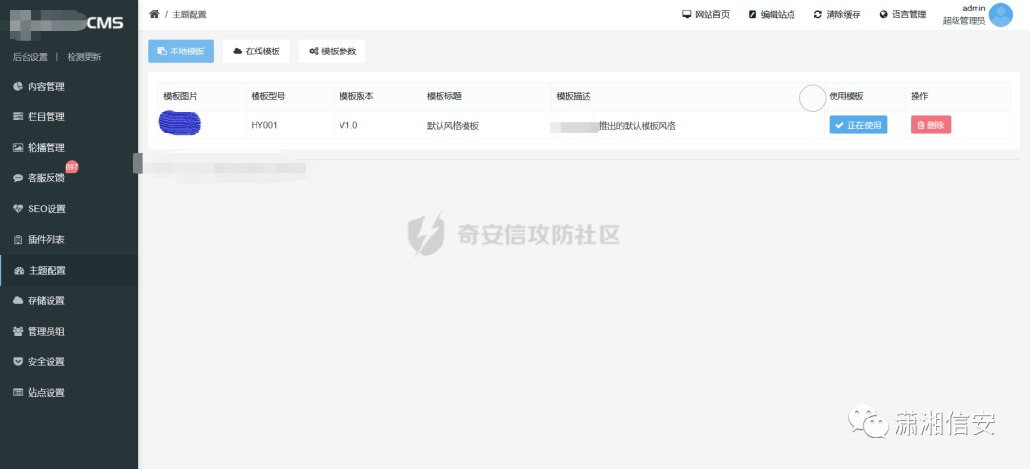The image size is (1030, 469).
Task: Click the dashboard icon beside 主题配置
Action: click(18, 270)
